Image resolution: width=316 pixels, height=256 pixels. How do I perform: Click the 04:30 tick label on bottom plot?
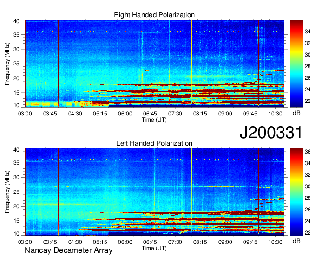[75, 242]
